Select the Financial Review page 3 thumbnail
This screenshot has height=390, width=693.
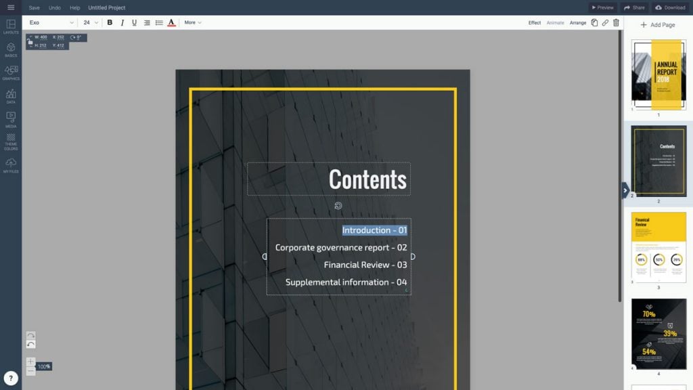click(x=658, y=246)
